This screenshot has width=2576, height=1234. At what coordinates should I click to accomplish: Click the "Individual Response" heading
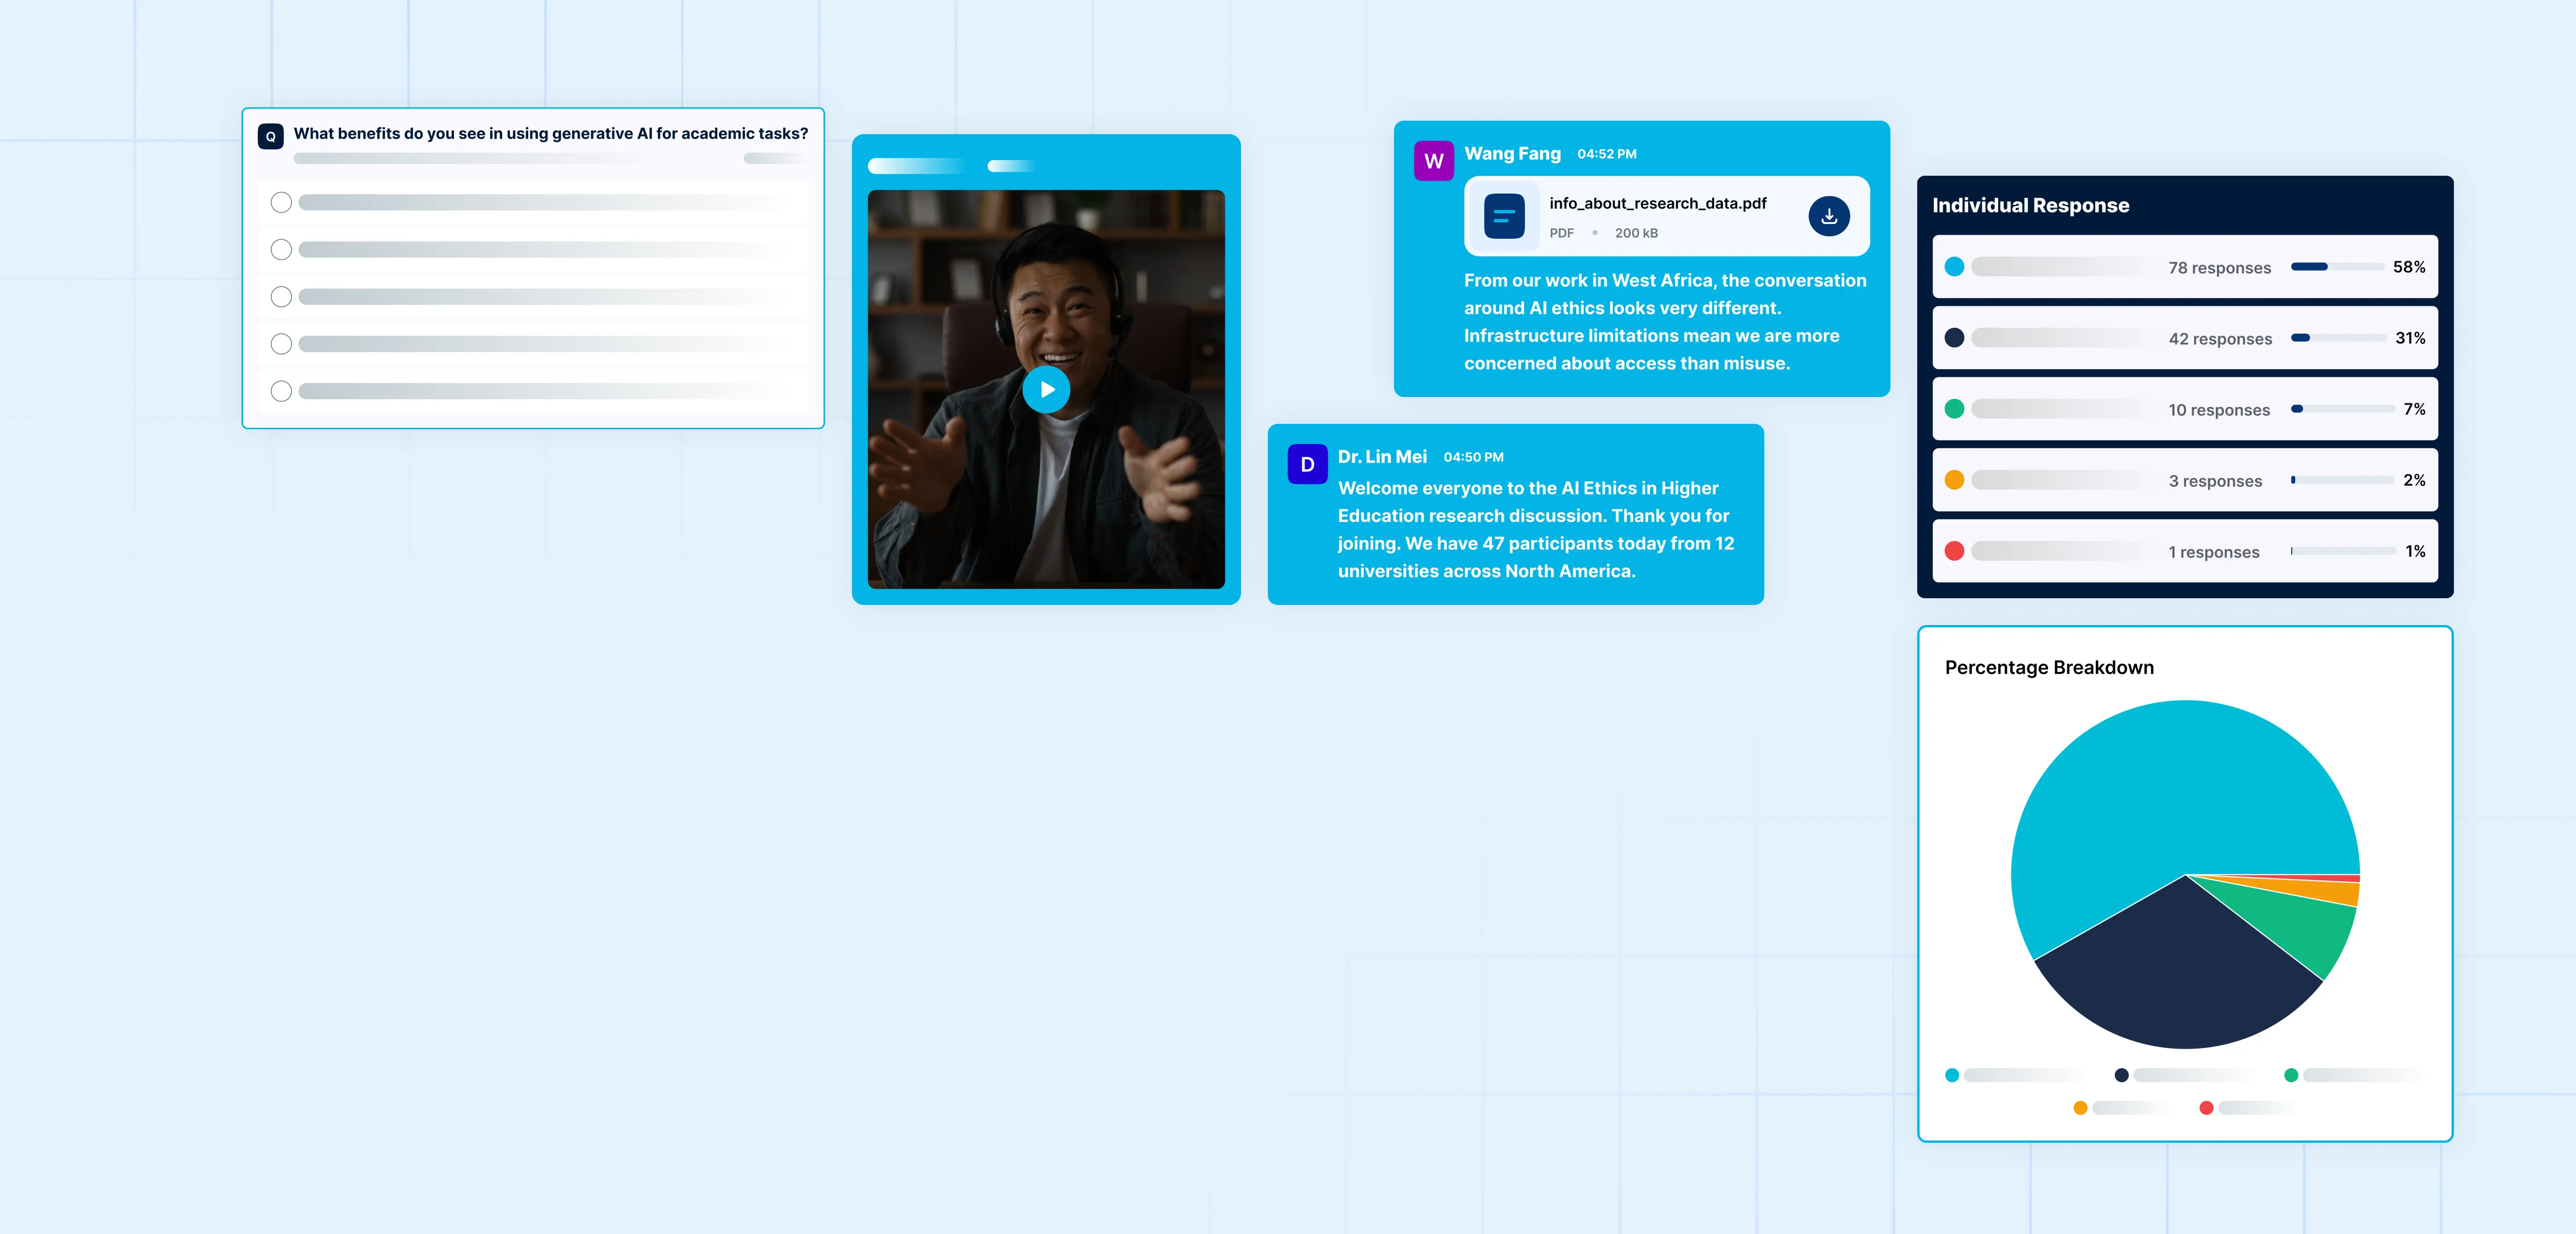(x=2030, y=205)
